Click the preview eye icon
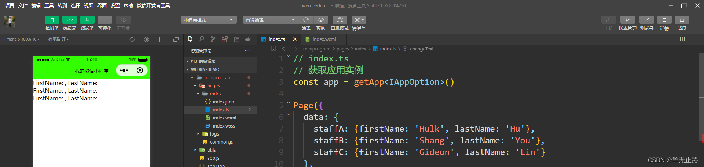The width and height of the screenshot is (704, 167). coord(321,20)
